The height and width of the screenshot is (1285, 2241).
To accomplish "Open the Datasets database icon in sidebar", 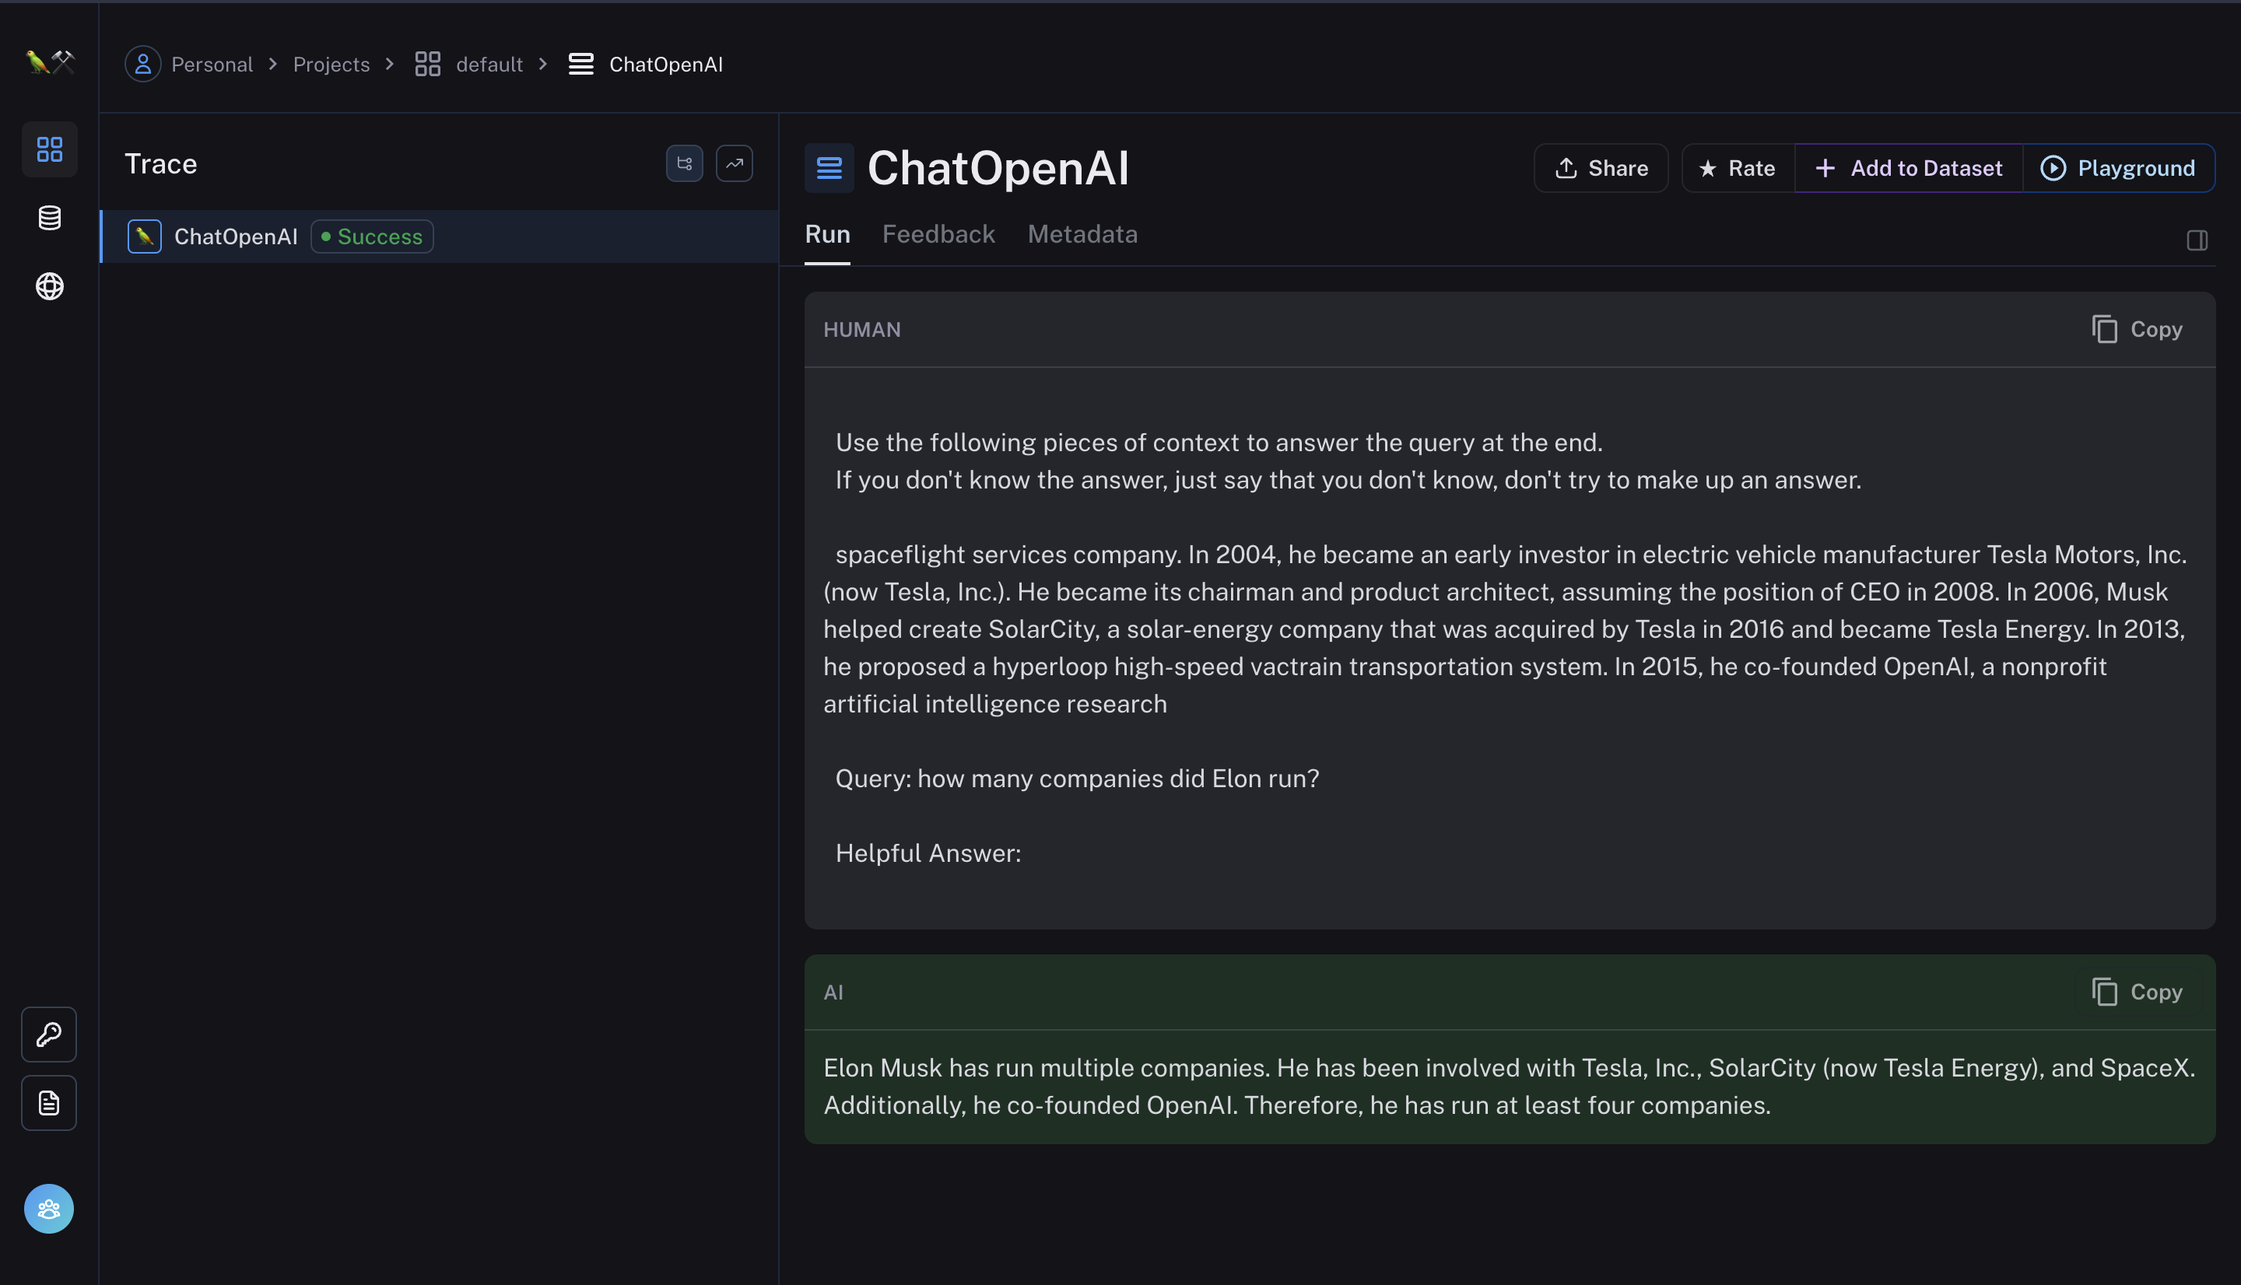I will tap(50, 218).
